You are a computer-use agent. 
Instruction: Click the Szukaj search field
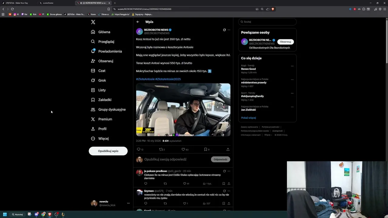[267, 22]
